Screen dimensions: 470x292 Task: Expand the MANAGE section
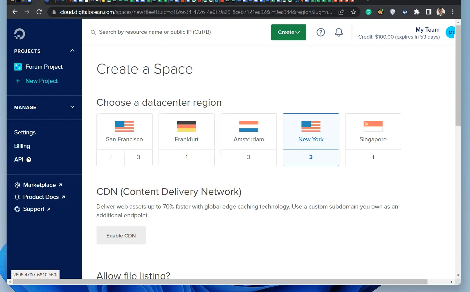pos(72,107)
